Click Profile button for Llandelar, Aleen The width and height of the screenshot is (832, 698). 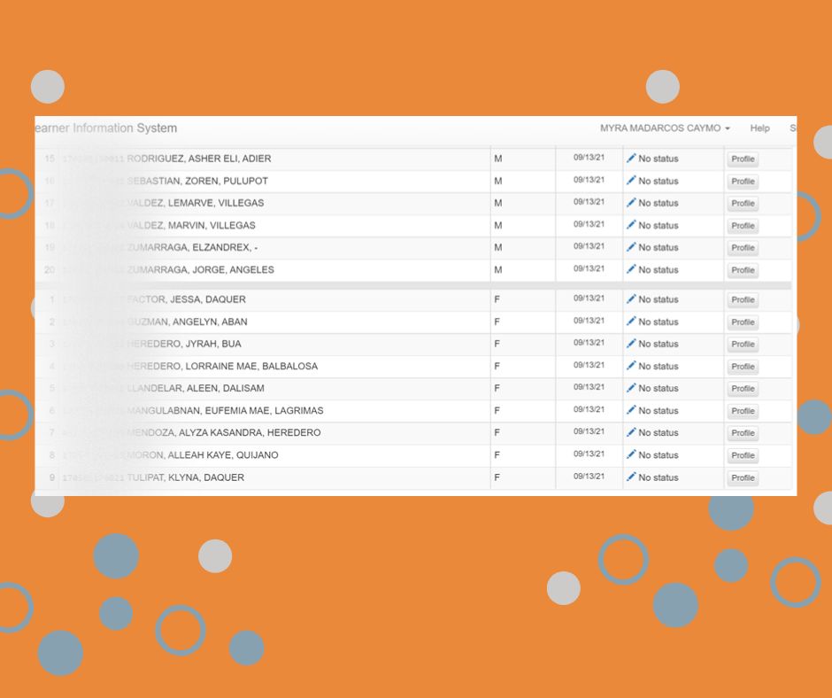[743, 389]
